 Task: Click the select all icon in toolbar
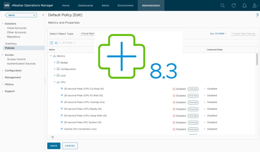(x=52, y=43)
